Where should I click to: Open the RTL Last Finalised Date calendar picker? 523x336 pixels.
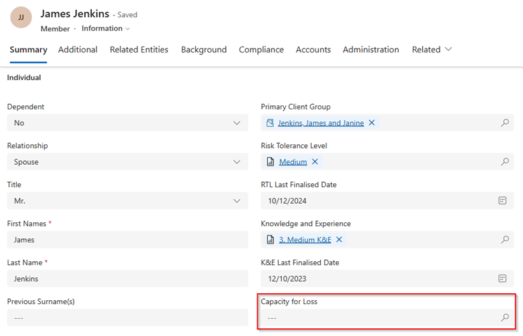pos(502,201)
